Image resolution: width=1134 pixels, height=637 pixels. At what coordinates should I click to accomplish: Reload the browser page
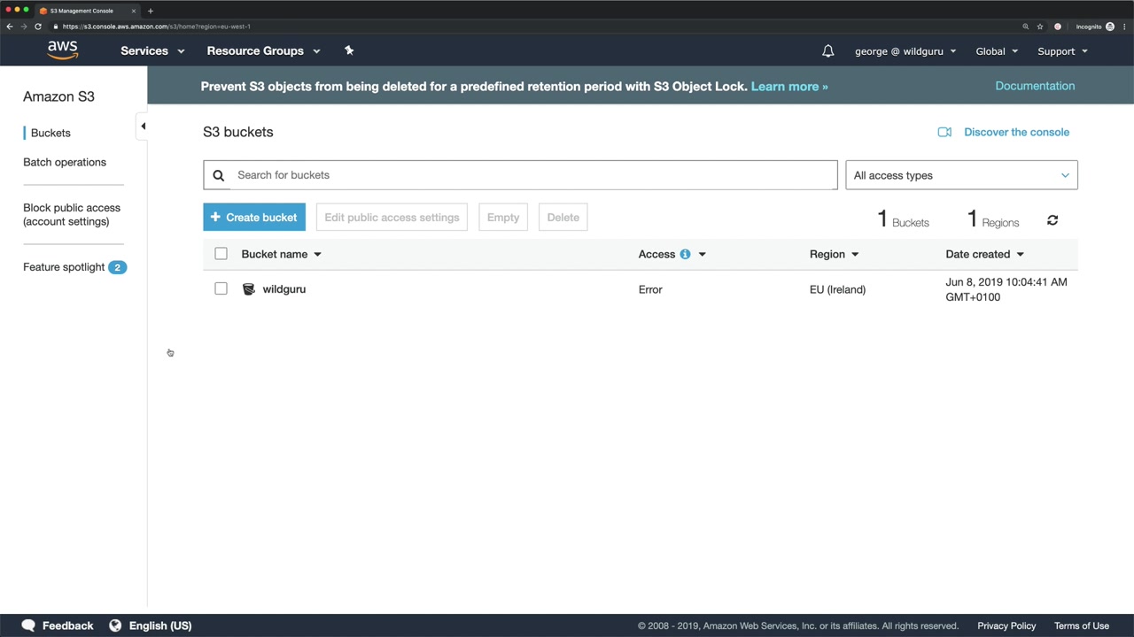coord(38,27)
